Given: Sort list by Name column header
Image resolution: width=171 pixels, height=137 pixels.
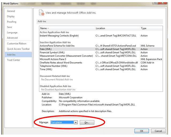Looking at the screenshot, I should 43,28.
